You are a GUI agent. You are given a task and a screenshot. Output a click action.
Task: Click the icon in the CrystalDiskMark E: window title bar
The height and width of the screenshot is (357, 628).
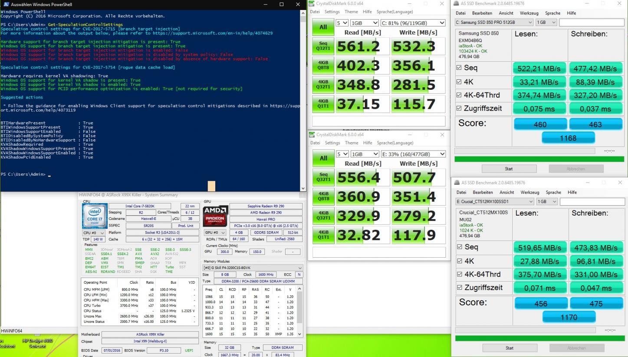click(312, 134)
